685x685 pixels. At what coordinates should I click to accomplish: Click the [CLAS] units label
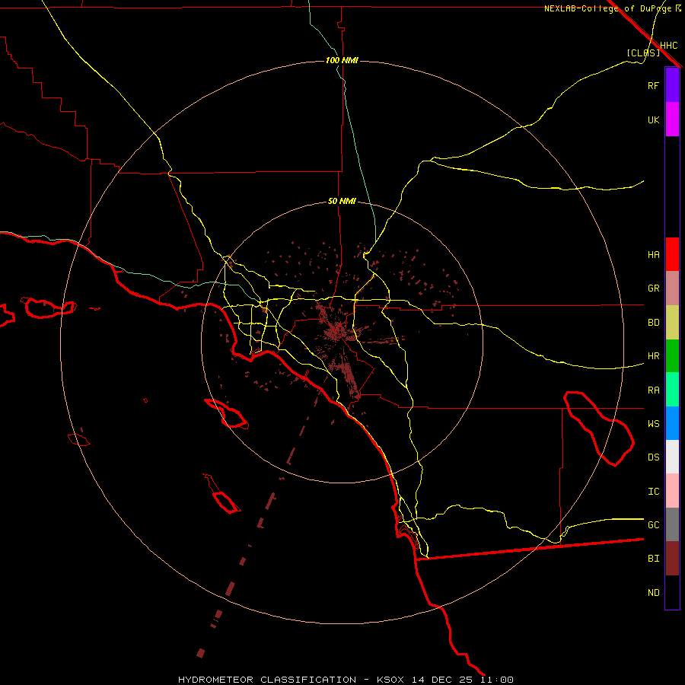[x=643, y=53]
